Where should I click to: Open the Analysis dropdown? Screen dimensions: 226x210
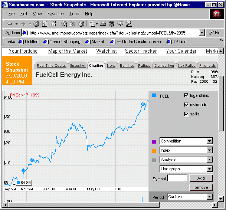point(210,160)
